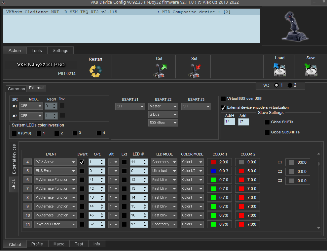Viewport: 327px width, 251px height.
Task: Click the Set joystick icon
Action: [195, 70]
